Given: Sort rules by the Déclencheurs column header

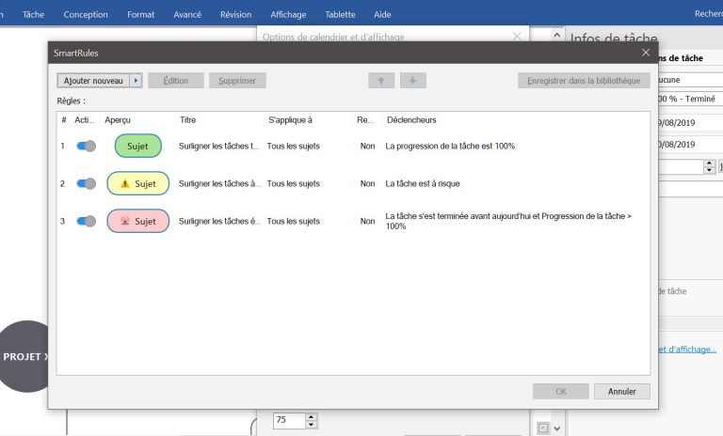Looking at the screenshot, I should (x=411, y=120).
